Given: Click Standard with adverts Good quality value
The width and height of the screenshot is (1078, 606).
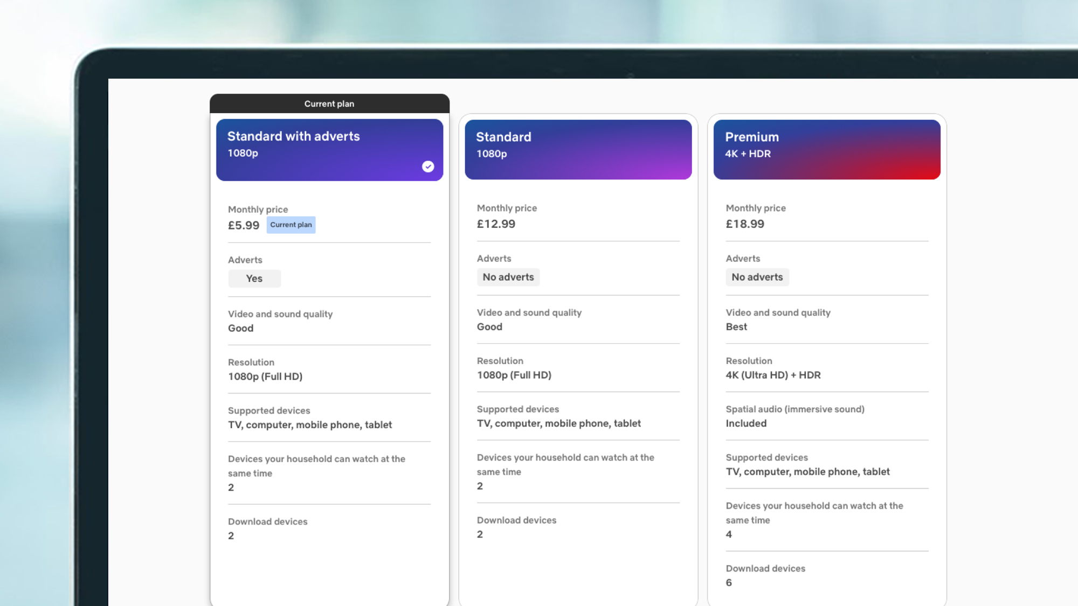Looking at the screenshot, I should click(x=240, y=328).
